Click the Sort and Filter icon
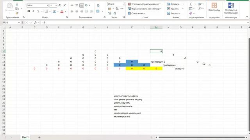250x140 pixels. click(200, 4)
